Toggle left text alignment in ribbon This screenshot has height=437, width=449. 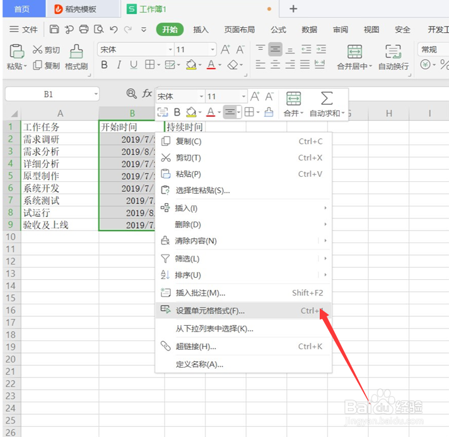(x=260, y=64)
